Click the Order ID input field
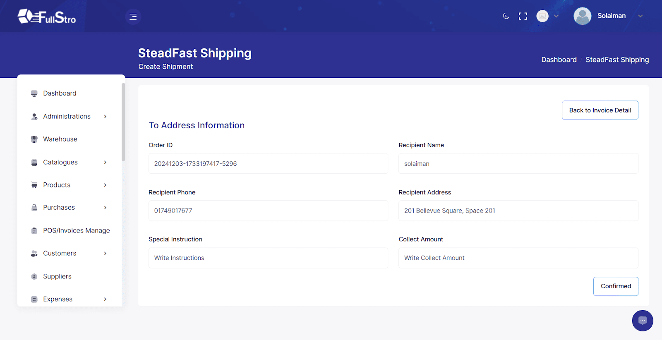The height and width of the screenshot is (340, 662). point(268,163)
